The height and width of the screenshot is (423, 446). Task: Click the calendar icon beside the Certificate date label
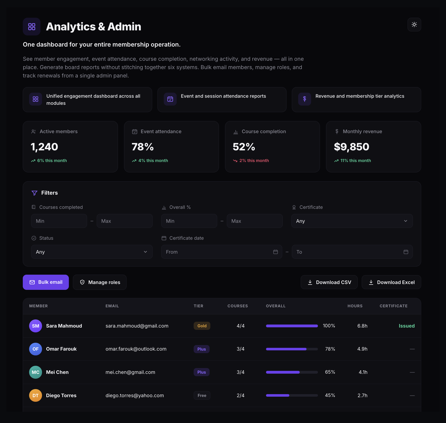pos(164,238)
